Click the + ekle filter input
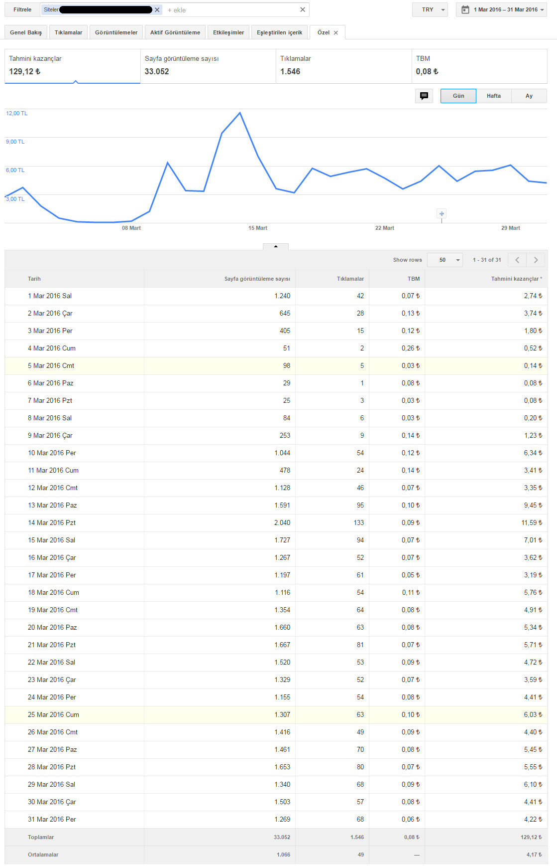 click(x=231, y=10)
